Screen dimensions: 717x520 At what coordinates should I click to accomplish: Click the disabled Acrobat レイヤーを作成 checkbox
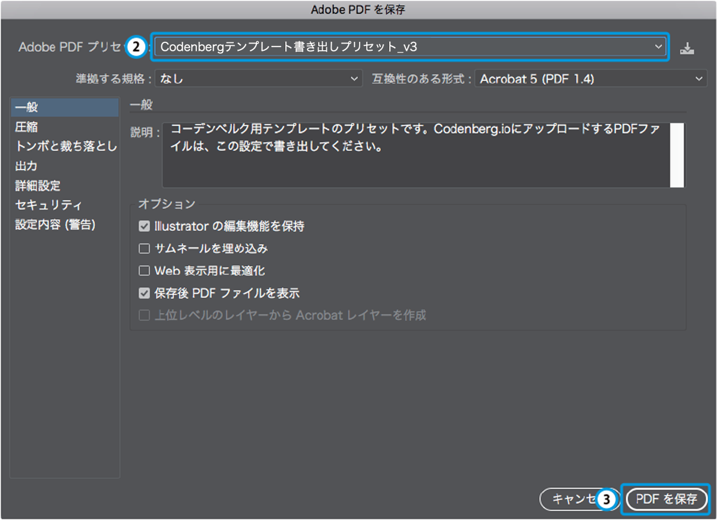(144, 315)
